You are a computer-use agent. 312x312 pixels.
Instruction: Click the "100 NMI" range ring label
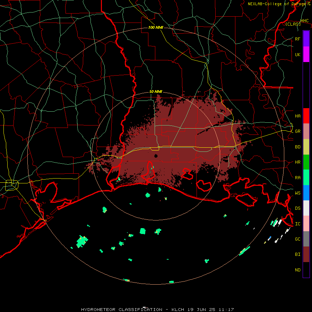(156, 27)
